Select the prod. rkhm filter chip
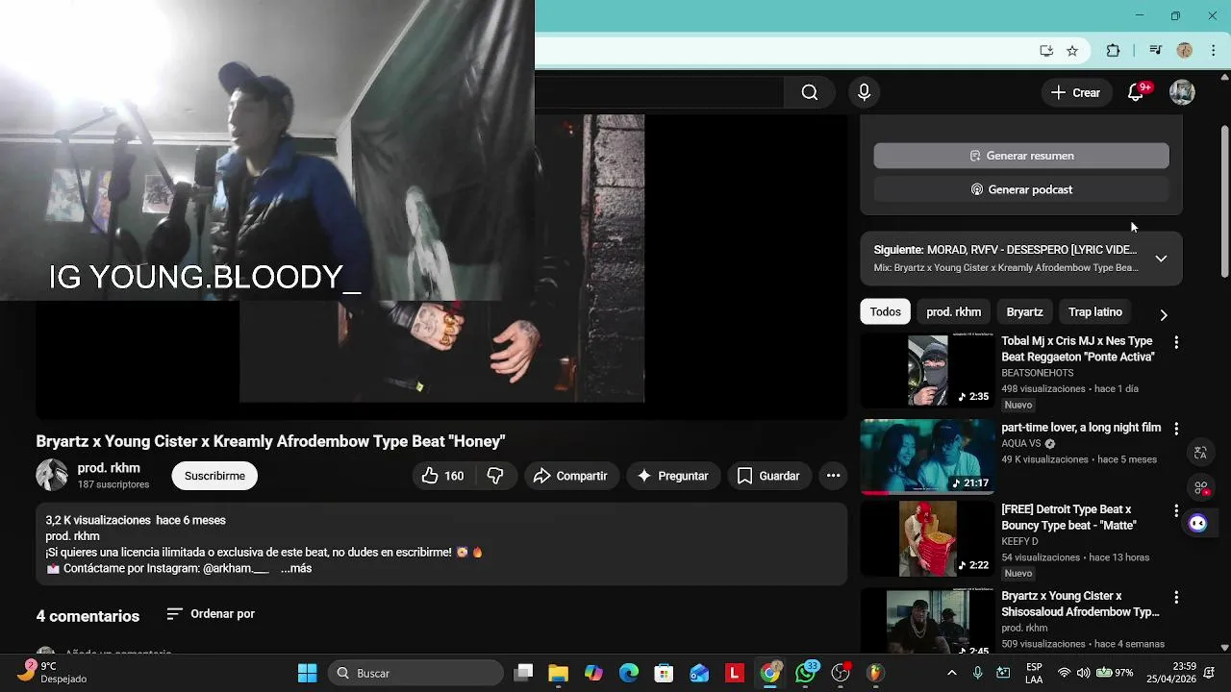Screen dimensions: 1231x692 click(953, 312)
